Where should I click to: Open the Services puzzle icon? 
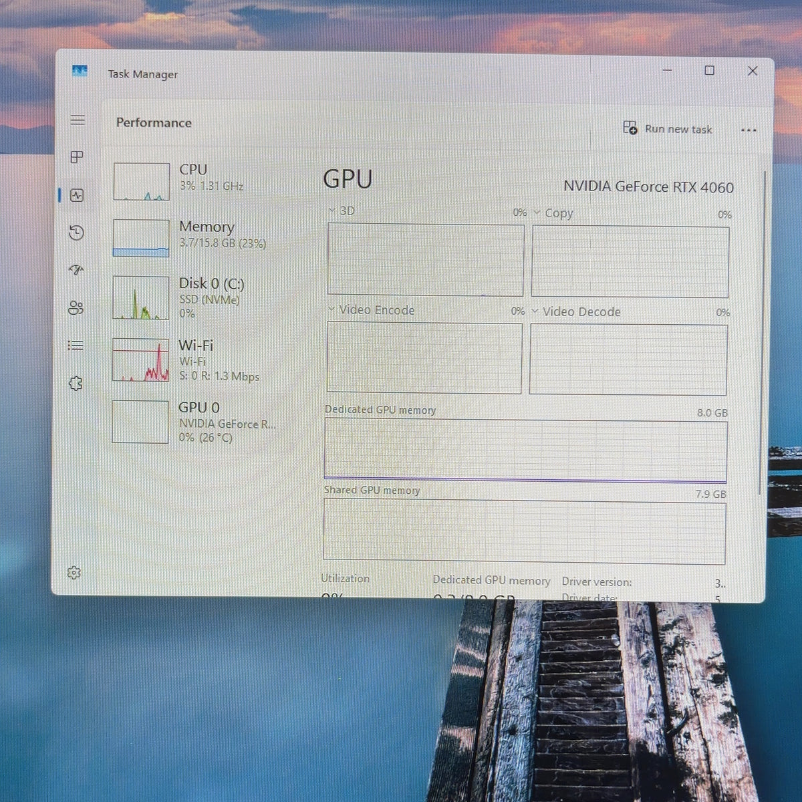[x=76, y=383]
